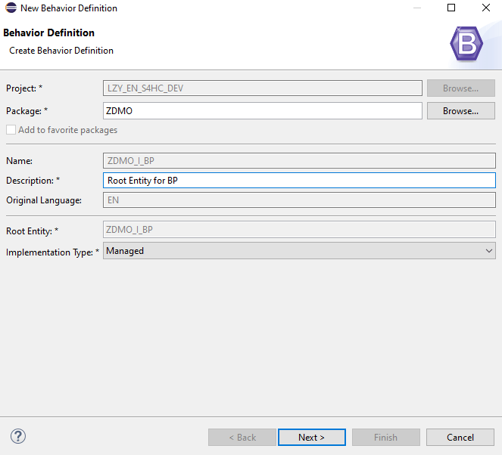This screenshot has width=502, height=455.
Task: Enable Add to favorite packages checkbox
Action: 11,130
